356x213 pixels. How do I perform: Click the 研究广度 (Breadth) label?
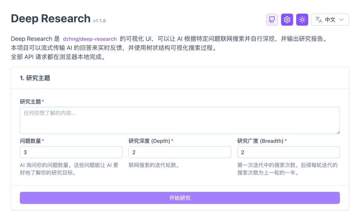pos(260,141)
